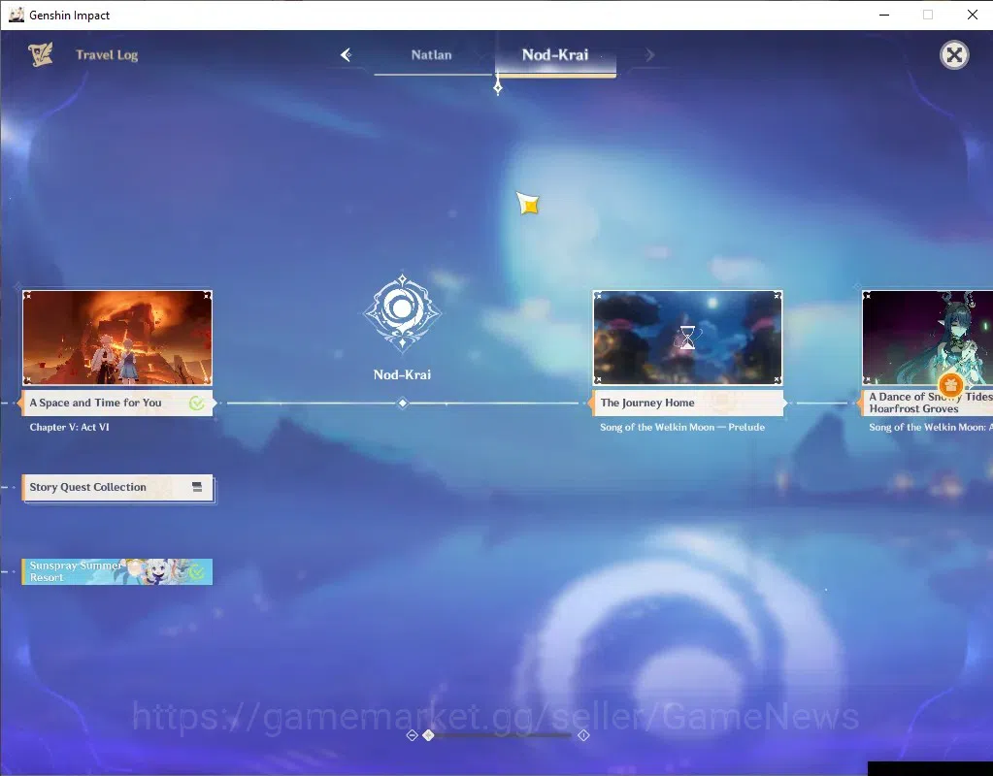Click A Dance of Snowy Tides label

click(927, 403)
